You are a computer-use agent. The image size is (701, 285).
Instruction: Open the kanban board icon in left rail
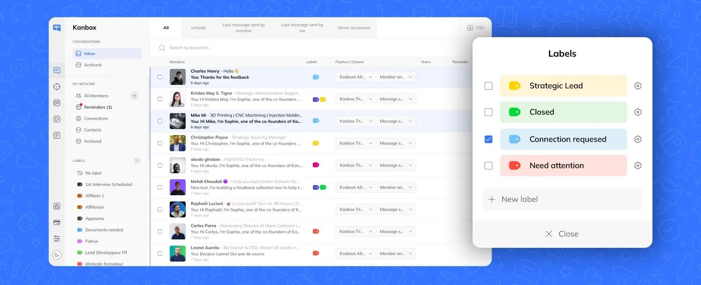click(x=57, y=103)
